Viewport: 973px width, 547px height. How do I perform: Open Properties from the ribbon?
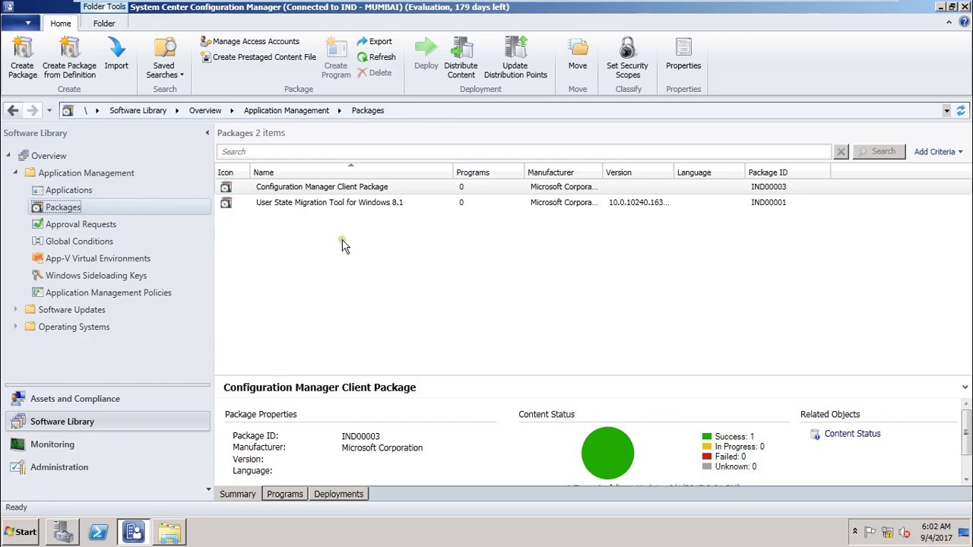(x=683, y=54)
